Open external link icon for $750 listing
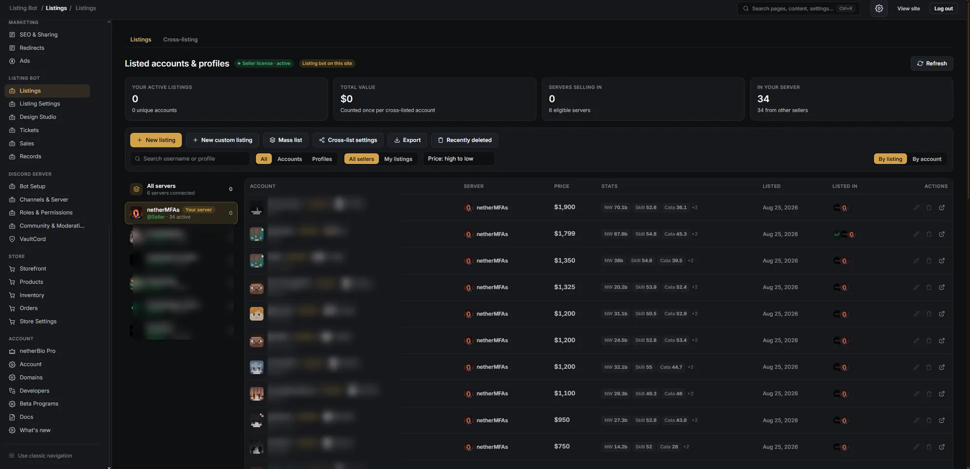The height and width of the screenshot is (469, 970). (942, 447)
